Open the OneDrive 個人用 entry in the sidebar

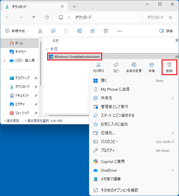point(22,60)
